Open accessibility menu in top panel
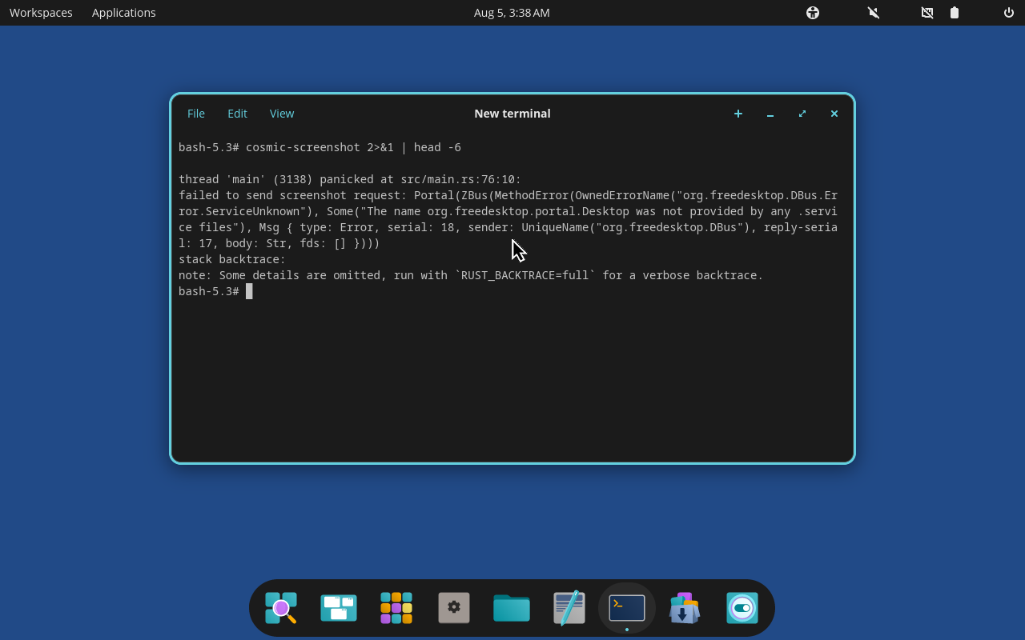Image resolution: width=1025 pixels, height=640 pixels. tap(813, 13)
